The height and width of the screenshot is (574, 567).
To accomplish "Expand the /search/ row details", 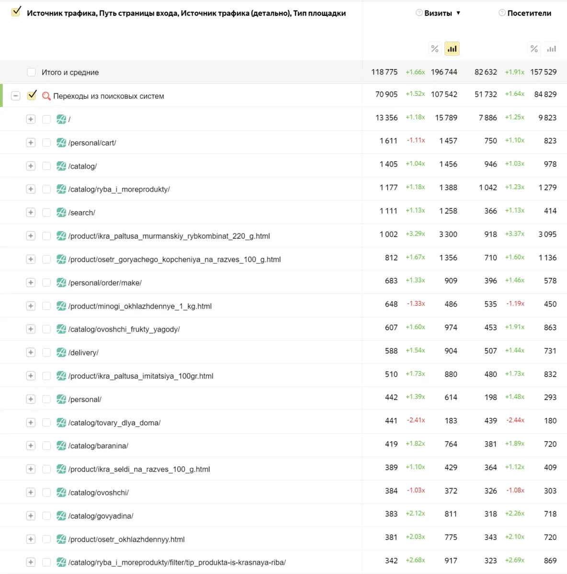I will [31, 213].
